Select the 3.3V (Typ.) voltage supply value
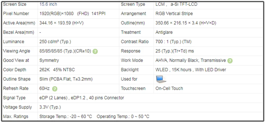This screenshot has height=122, width=265. pos(50,107)
